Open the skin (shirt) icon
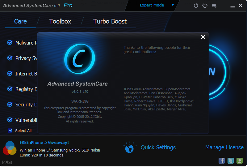The width and height of the screenshot is (247, 167). pyautogui.click(x=205, y=6)
